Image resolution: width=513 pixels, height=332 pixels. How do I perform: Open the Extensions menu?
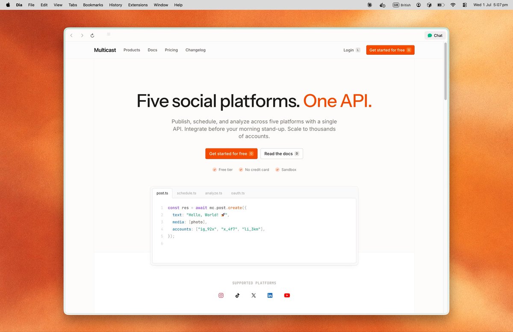138,5
